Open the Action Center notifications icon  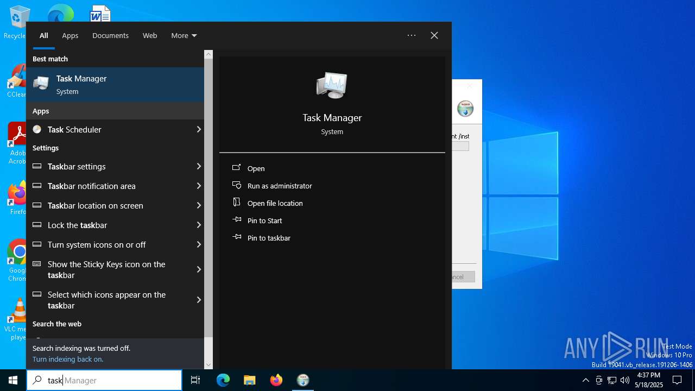coord(677,380)
